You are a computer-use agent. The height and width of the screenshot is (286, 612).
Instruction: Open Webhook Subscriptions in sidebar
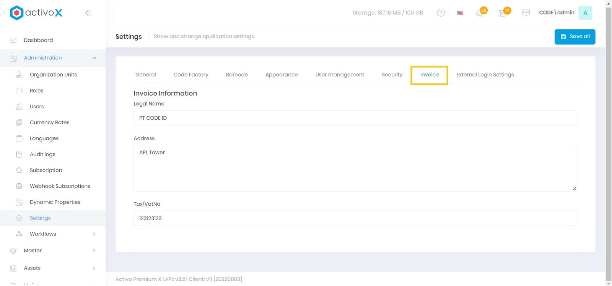tap(60, 186)
